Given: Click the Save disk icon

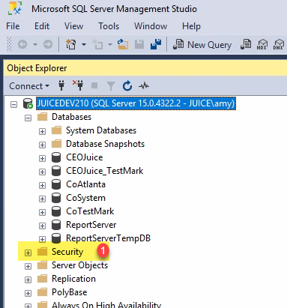Looking at the screenshot, I should 139,44.
